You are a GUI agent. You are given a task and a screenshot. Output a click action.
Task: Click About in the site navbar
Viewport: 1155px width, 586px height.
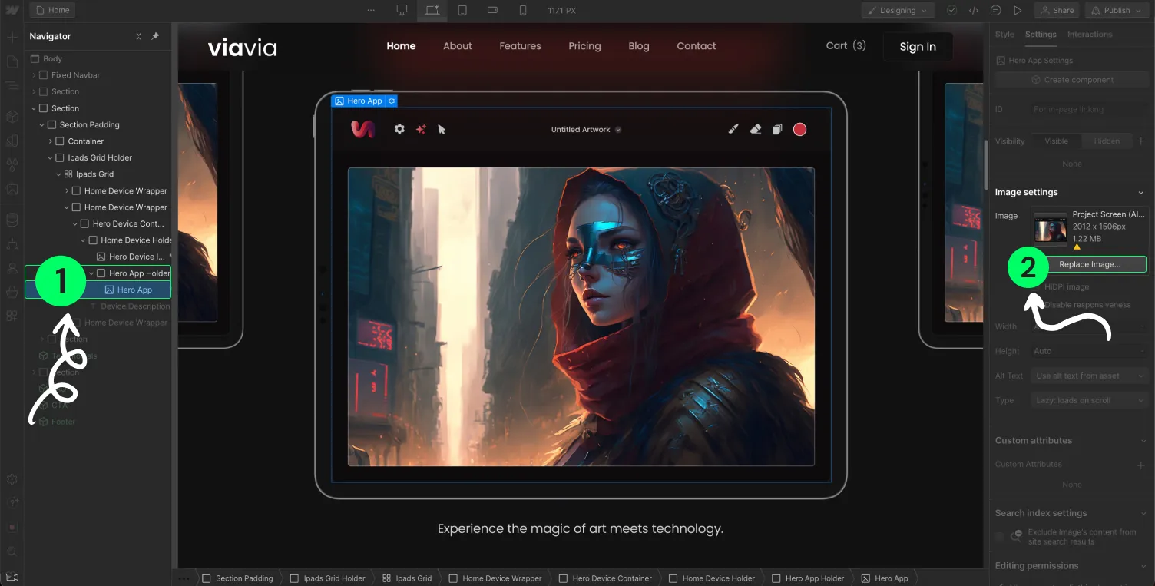pyautogui.click(x=458, y=46)
